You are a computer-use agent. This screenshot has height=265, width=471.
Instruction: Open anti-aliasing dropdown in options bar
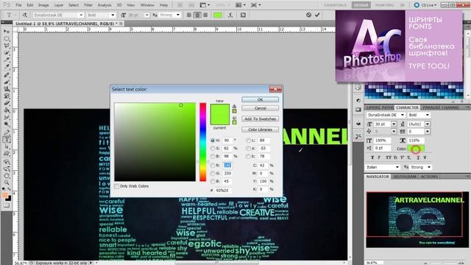(178, 15)
